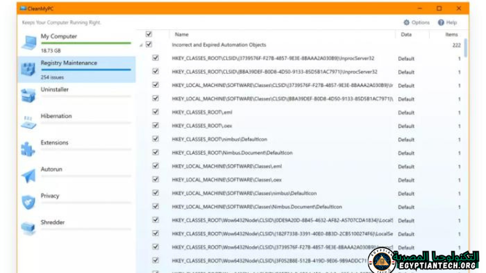Open the Help link

coord(447,22)
